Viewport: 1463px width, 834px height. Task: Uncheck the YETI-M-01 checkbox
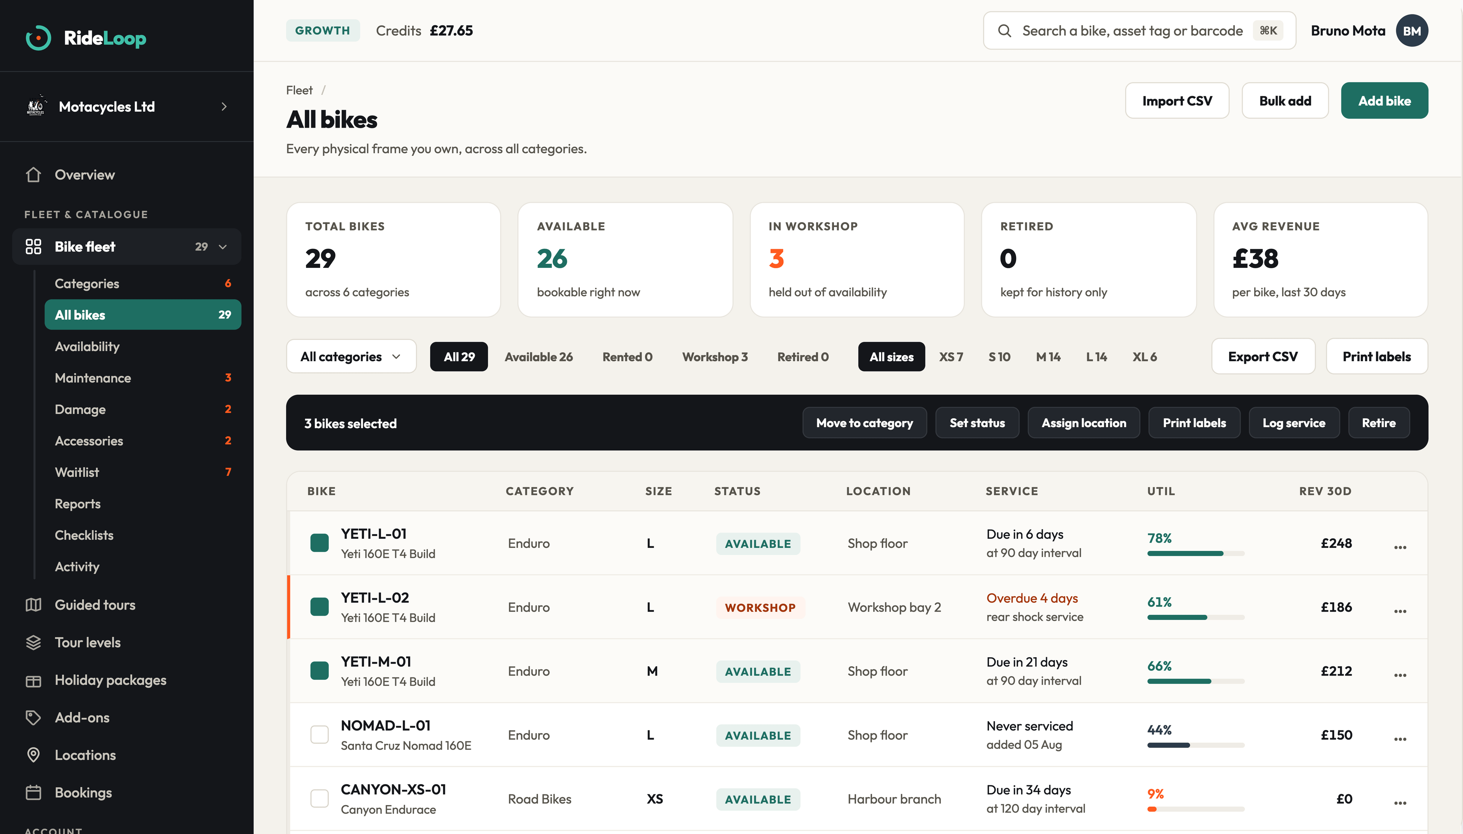pyautogui.click(x=319, y=671)
